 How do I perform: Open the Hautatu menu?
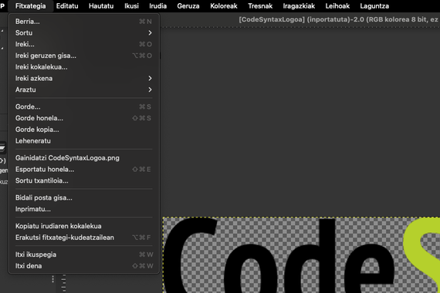point(101,6)
